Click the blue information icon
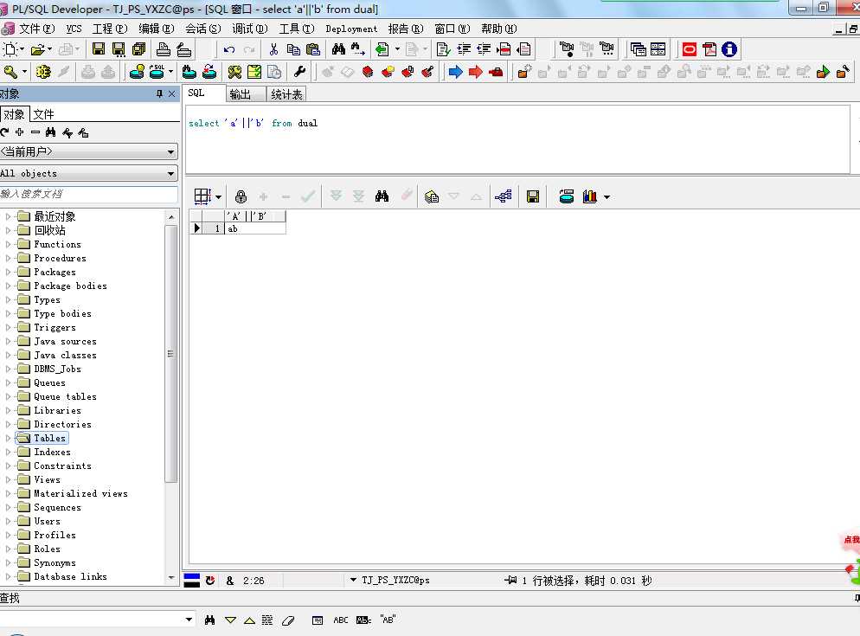Screen dimensions: 860x636 pos(728,49)
